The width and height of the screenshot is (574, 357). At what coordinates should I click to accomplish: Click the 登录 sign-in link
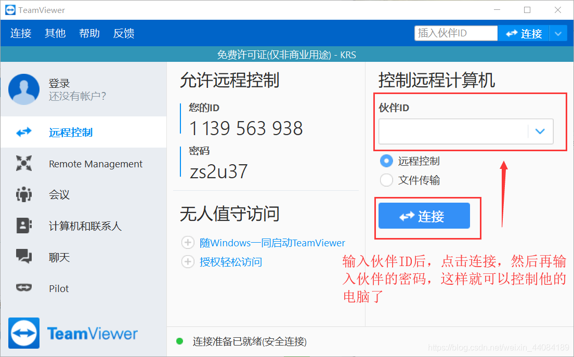click(x=59, y=83)
